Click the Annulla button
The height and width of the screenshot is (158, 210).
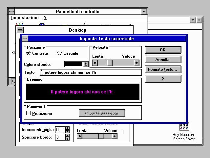pos(163,59)
